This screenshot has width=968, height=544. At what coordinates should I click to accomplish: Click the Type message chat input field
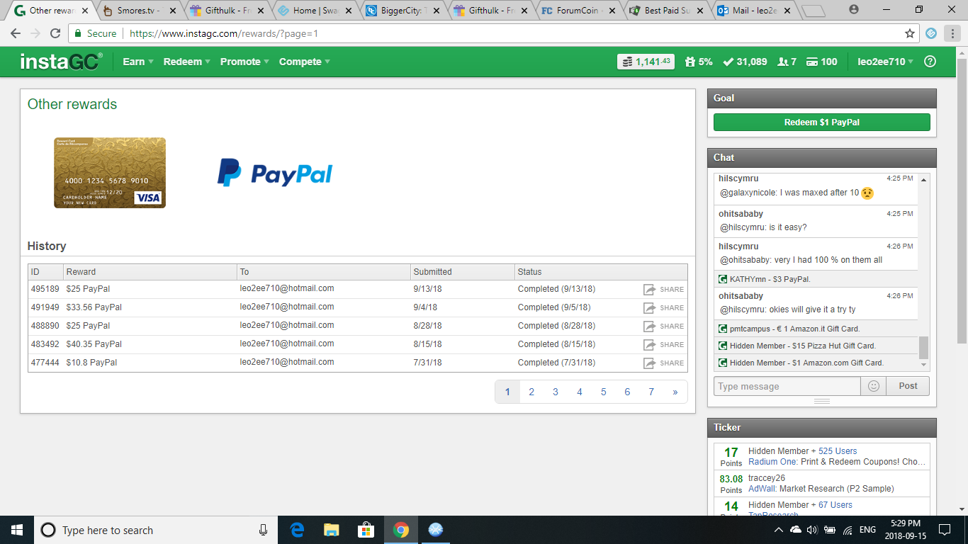tap(787, 385)
